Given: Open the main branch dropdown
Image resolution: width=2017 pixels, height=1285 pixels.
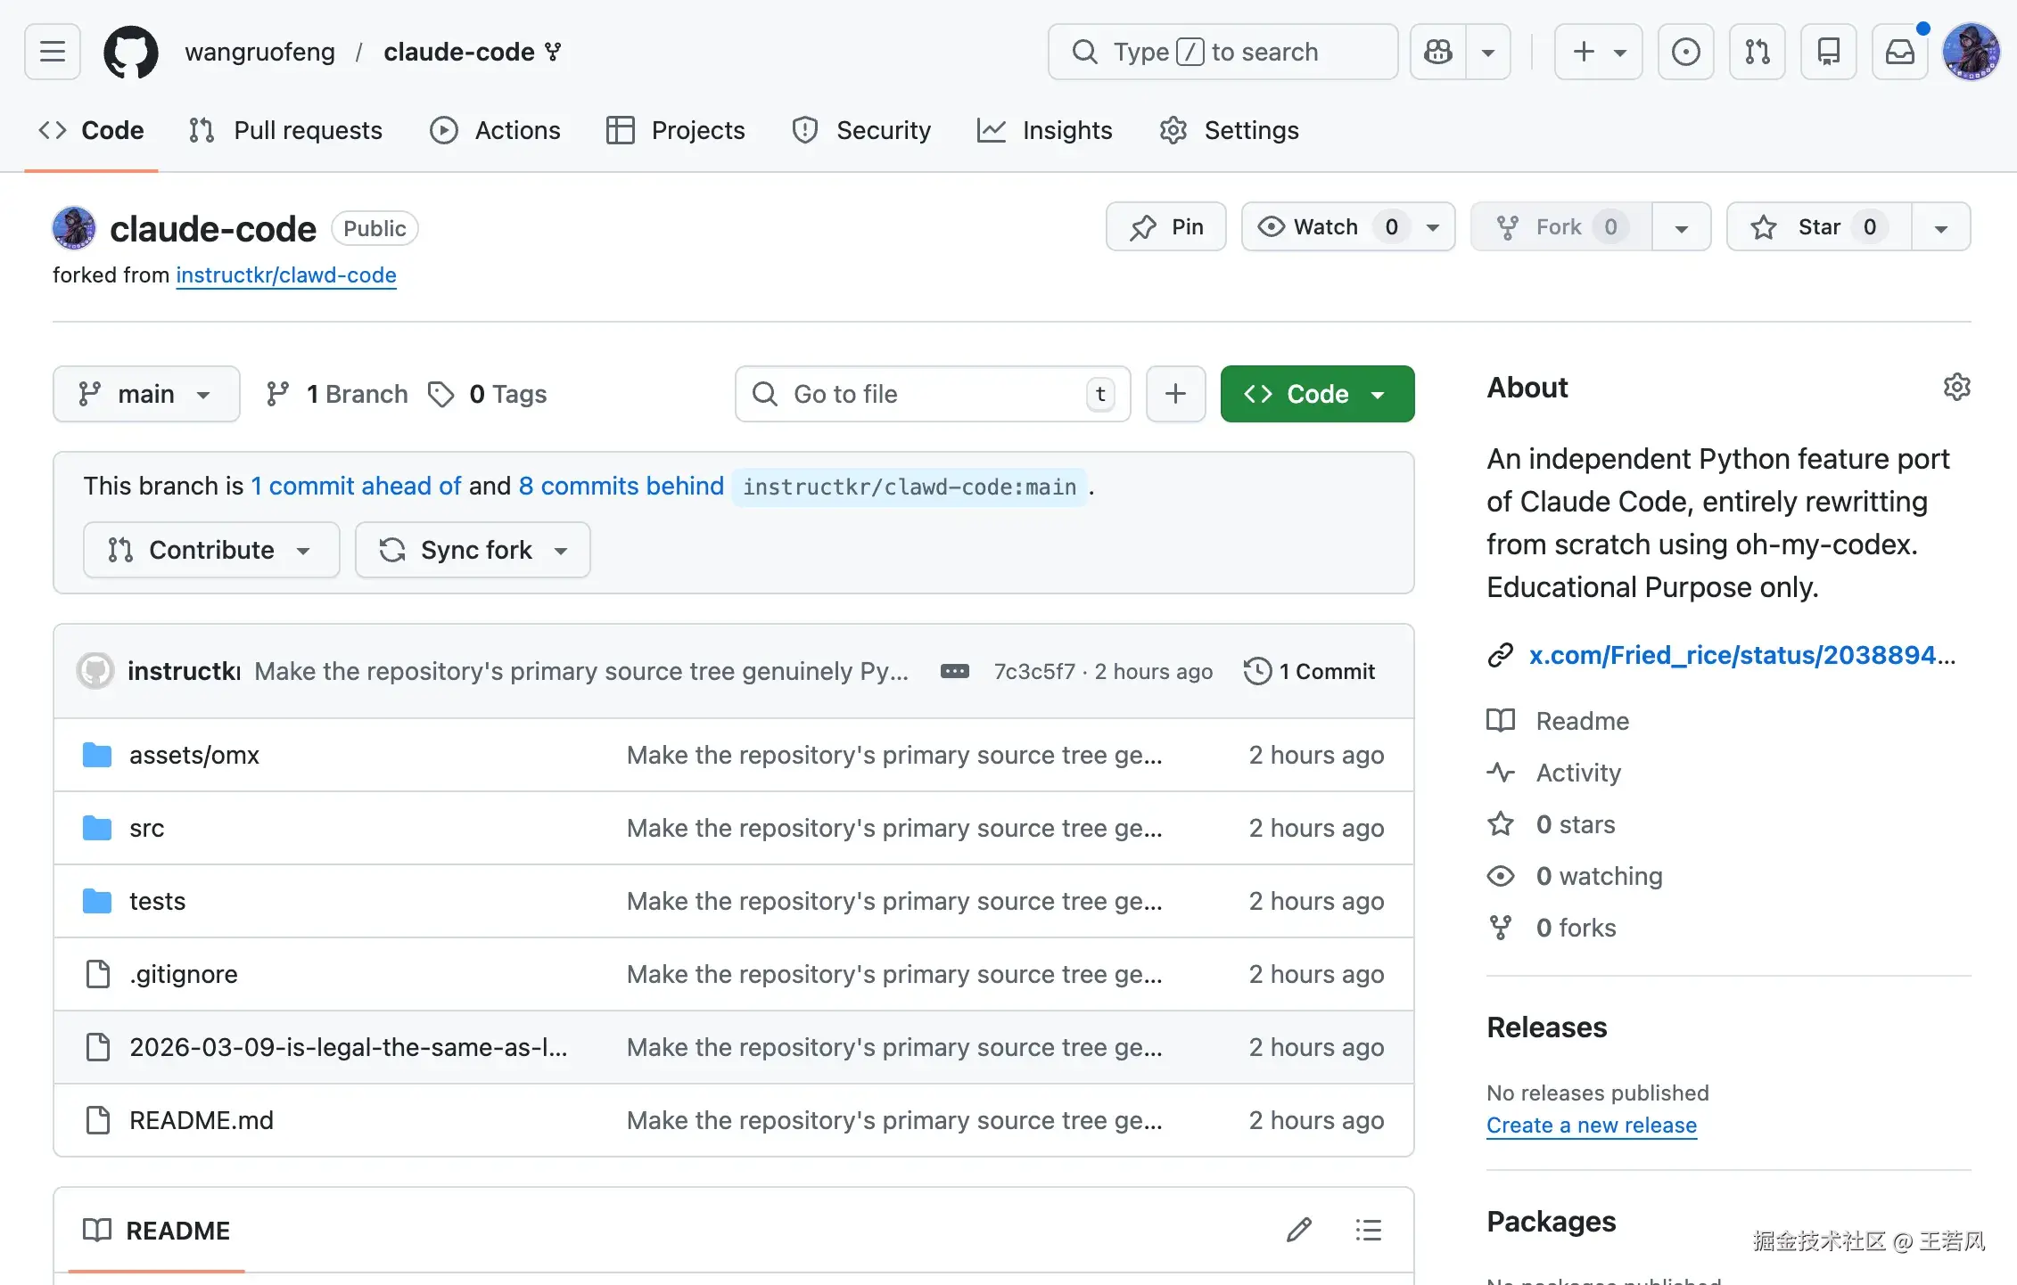Looking at the screenshot, I should pos(146,394).
